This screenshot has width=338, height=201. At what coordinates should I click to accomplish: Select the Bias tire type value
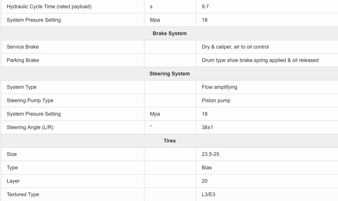207,168
